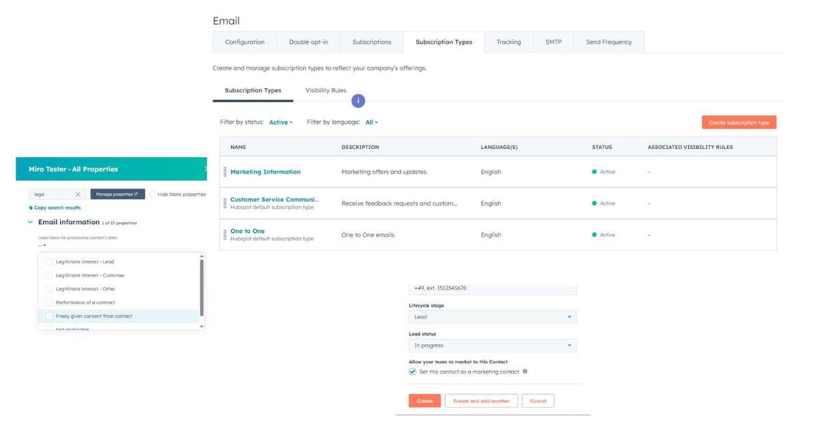Image resolution: width=820 pixels, height=429 pixels.
Task: Click Create subscription type
Action: pyautogui.click(x=740, y=122)
